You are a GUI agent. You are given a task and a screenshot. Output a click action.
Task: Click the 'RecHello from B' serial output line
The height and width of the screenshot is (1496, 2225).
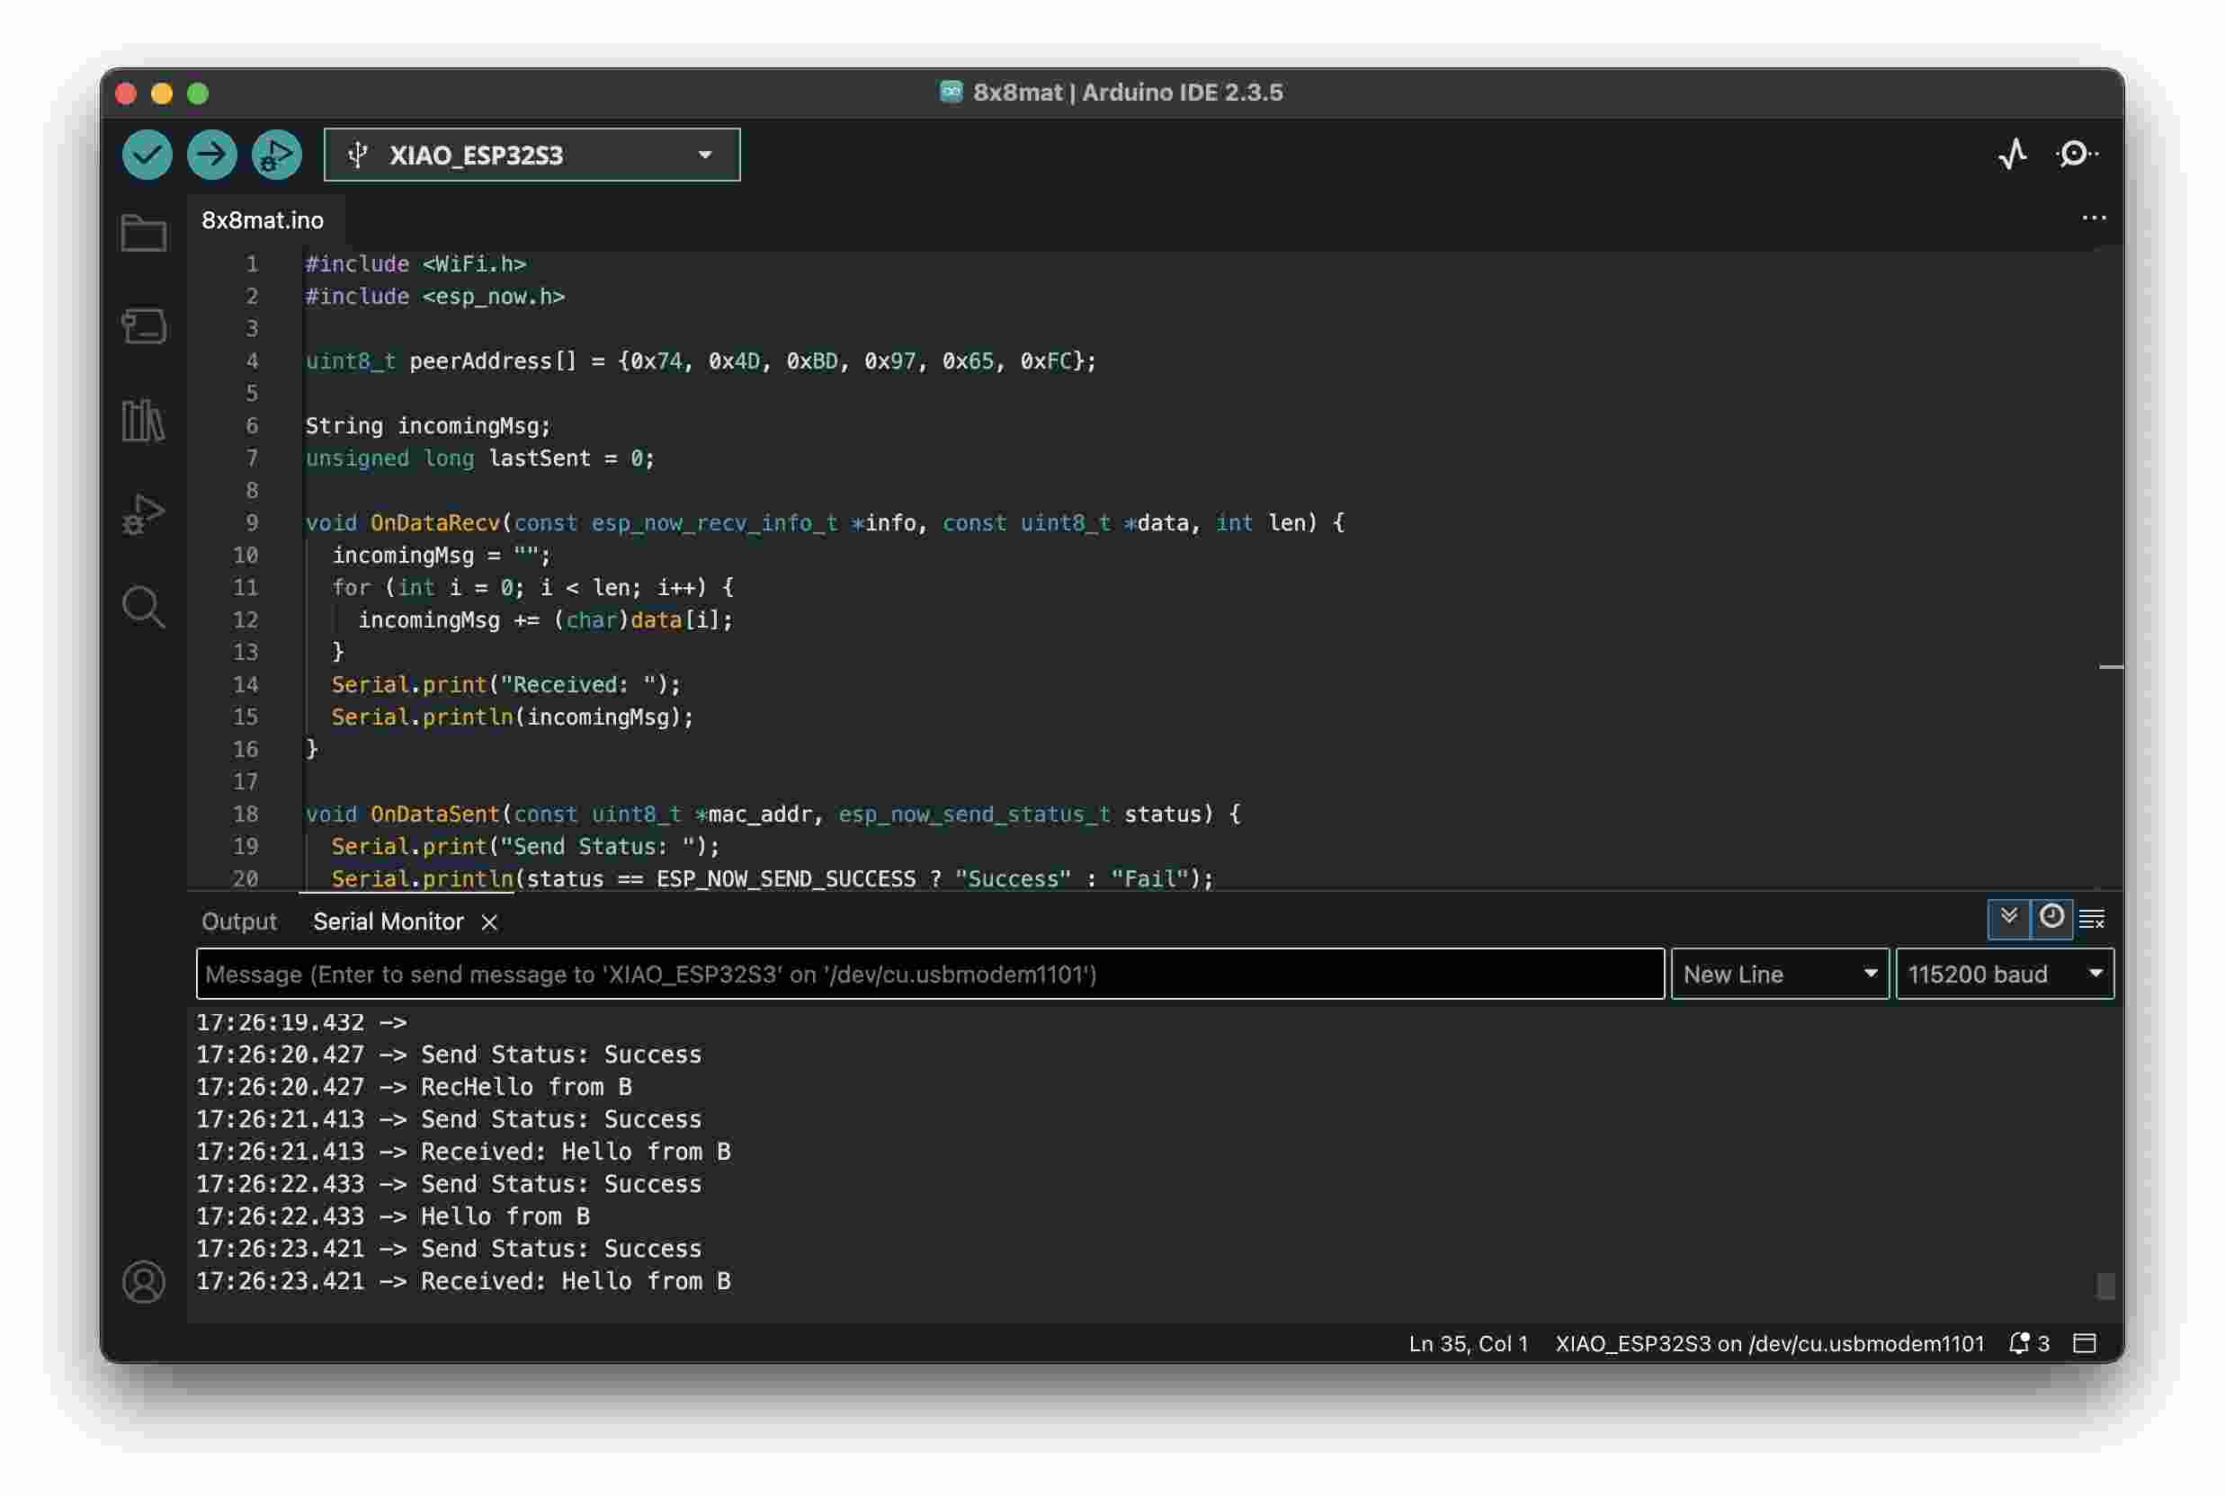pyautogui.click(x=414, y=1087)
